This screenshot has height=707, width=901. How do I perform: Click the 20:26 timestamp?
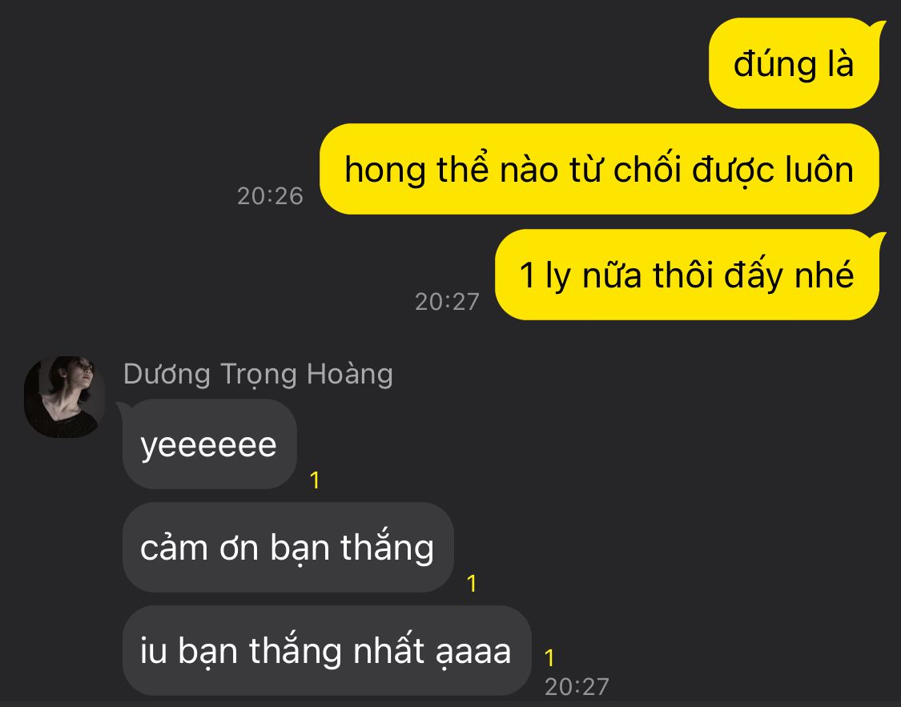point(270,196)
